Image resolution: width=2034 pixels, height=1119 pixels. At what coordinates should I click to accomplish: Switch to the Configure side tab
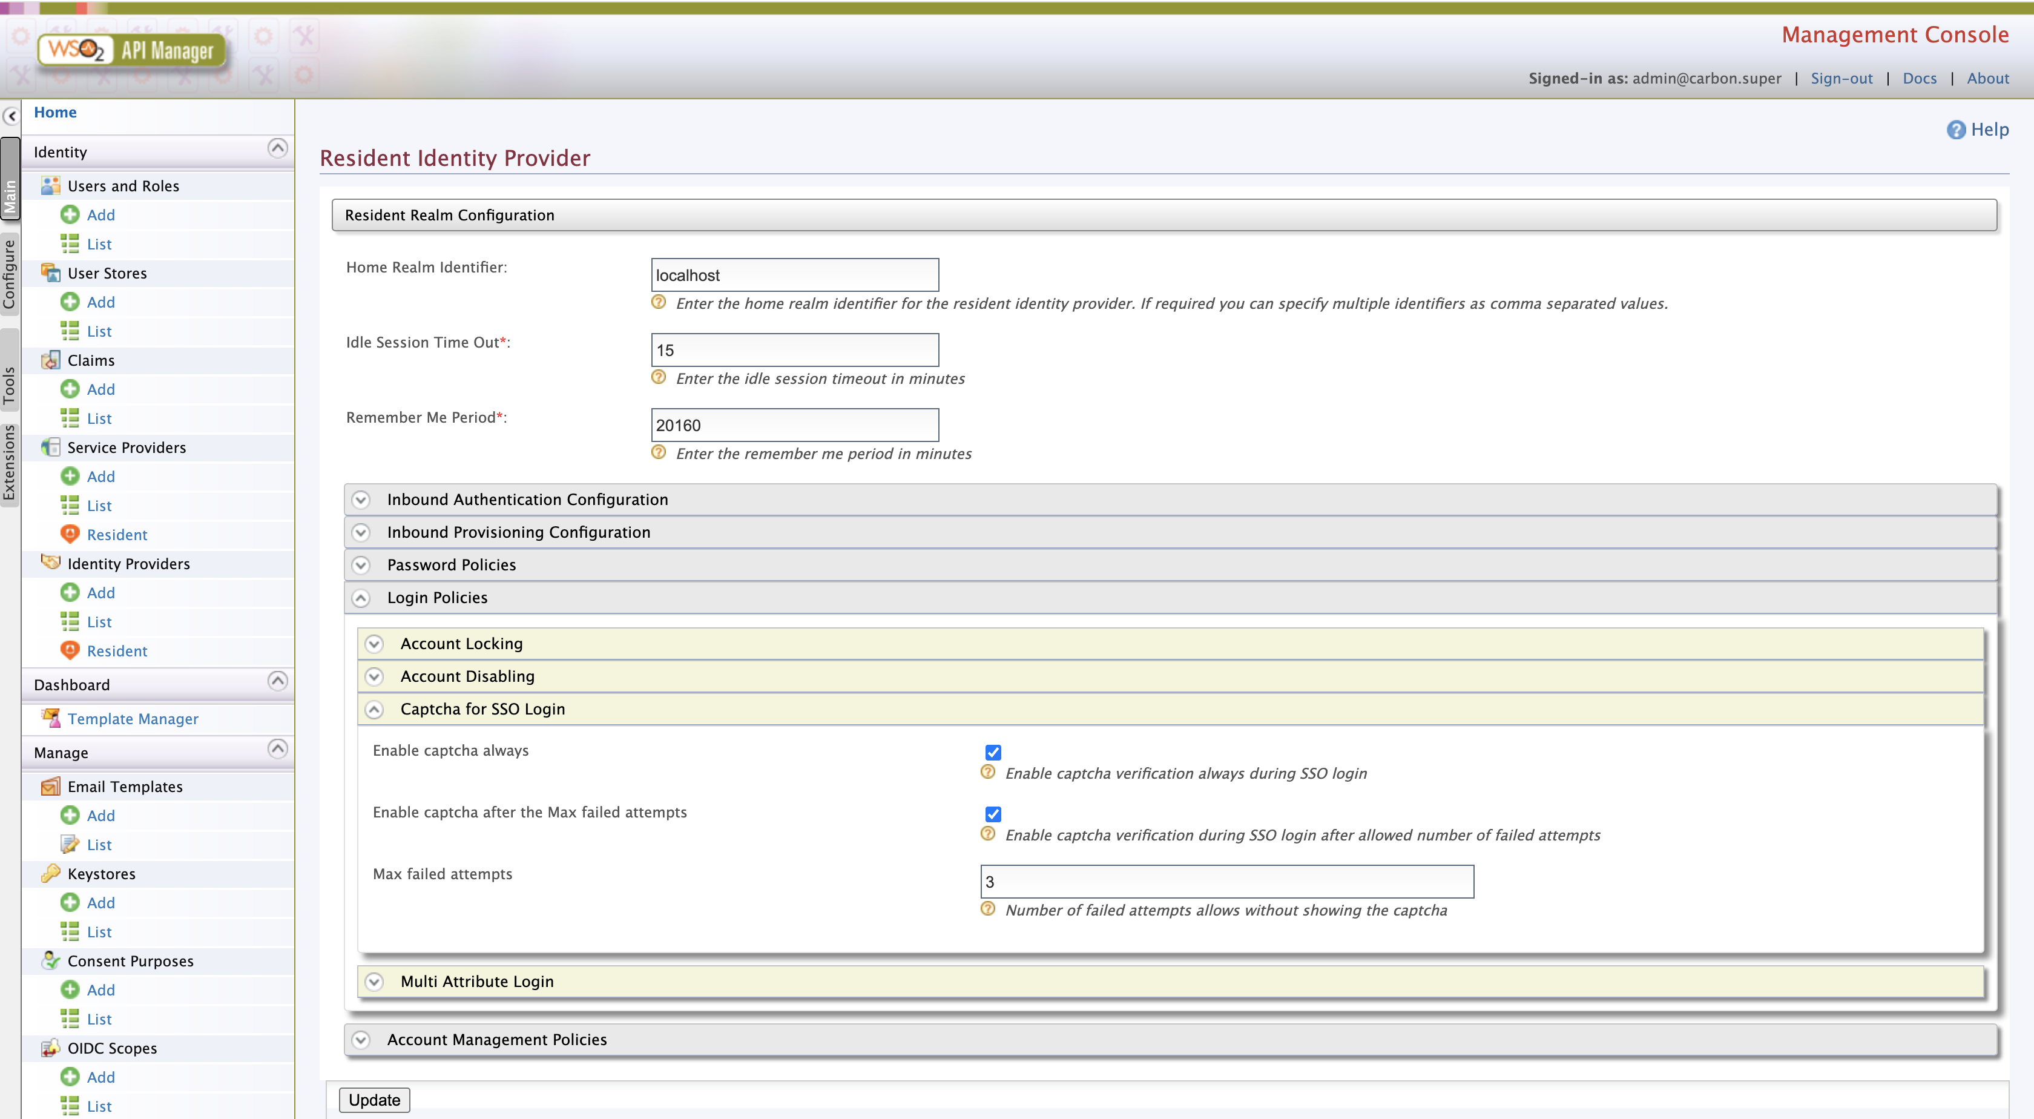(10, 274)
